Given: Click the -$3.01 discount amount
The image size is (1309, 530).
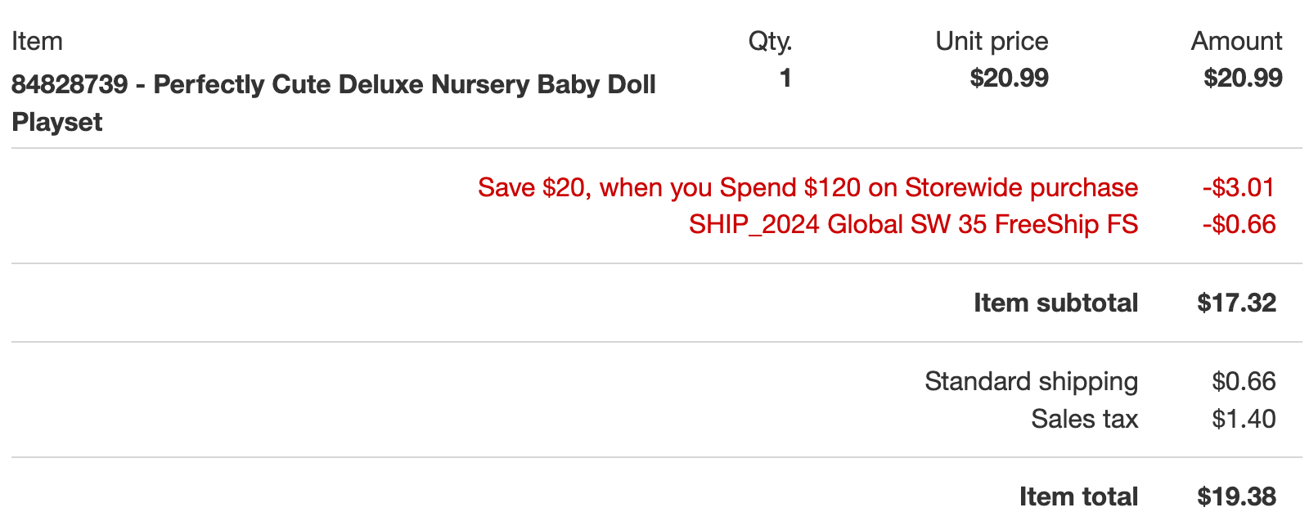Looking at the screenshot, I should click(x=1239, y=188).
